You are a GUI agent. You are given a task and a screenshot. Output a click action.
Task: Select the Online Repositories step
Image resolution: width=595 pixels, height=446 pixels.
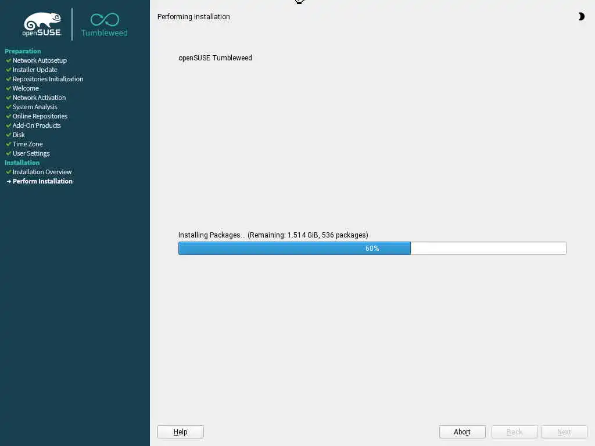click(40, 116)
